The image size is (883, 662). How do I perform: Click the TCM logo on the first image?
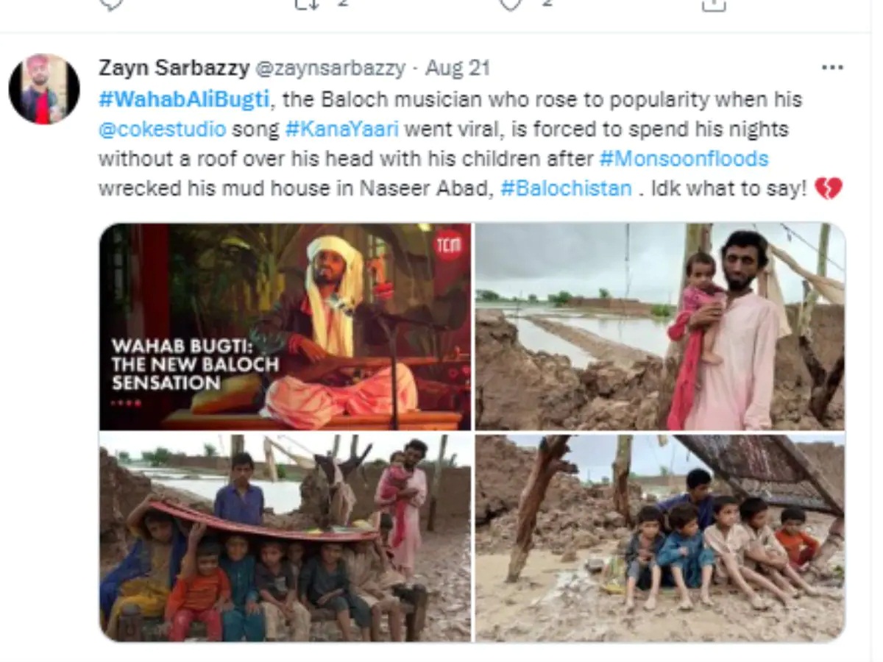pos(448,245)
